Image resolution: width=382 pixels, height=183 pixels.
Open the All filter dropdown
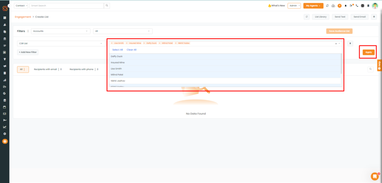pos(123,31)
